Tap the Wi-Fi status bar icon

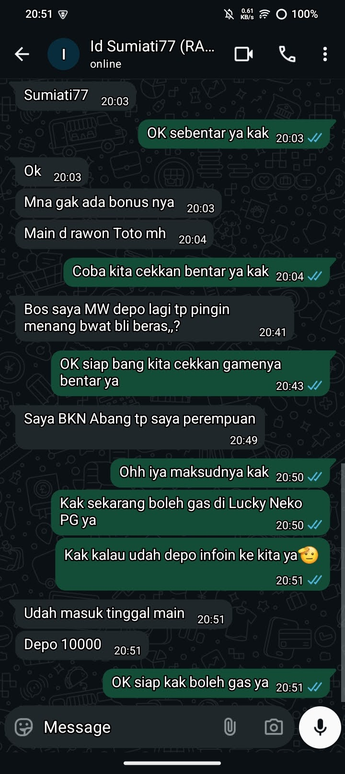click(x=264, y=14)
